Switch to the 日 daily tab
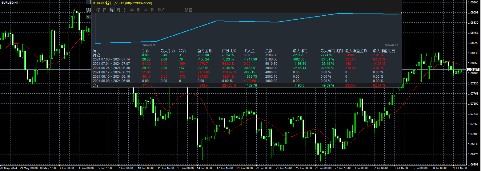The height and width of the screenshot is (171, 481). point(105,10)
